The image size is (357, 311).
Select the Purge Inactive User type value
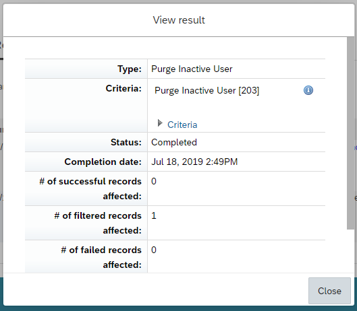192,69
